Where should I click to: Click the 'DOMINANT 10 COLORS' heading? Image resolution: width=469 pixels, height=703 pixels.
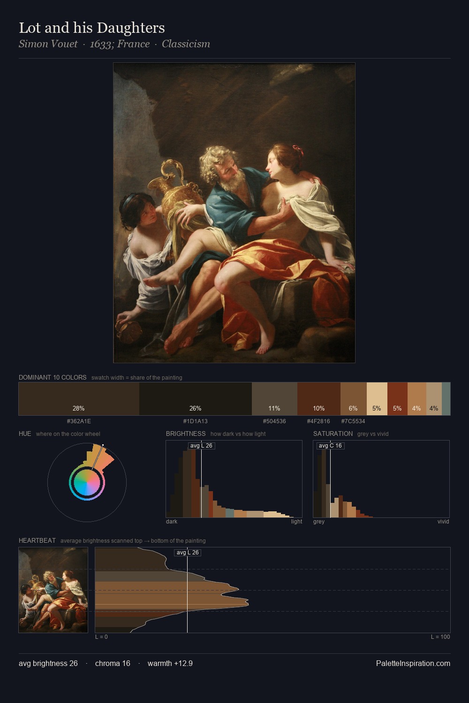(x=53, y=377)
